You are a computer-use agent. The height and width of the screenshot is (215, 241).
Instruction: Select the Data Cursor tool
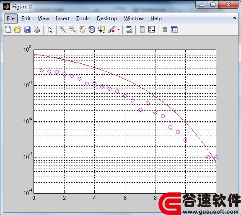coord(101,29)
